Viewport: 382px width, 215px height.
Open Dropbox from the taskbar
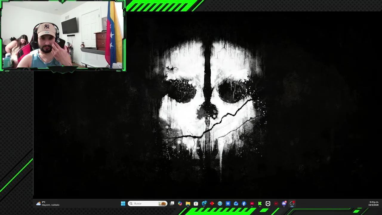[228, 203]
